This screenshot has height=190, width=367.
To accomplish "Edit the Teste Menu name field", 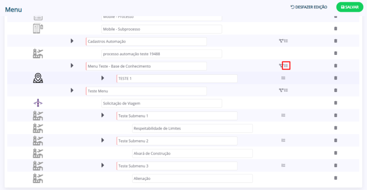I will [x=146, y=91].
